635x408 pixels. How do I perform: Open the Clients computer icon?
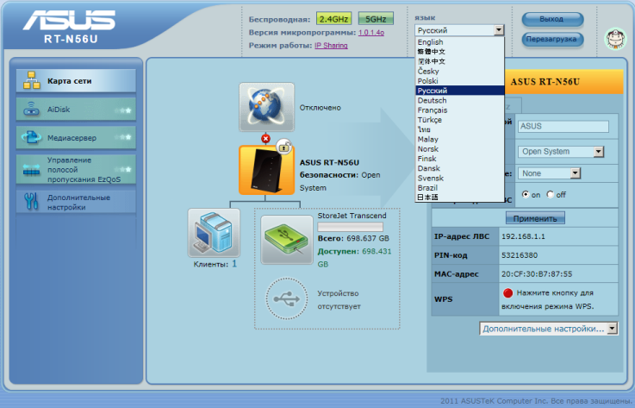tap(214, 233)
